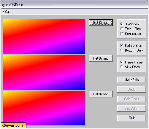Image resolution: width=149 pixels, height=129 pixels.
Task: Click the SaveSkin button
Action: (131, 108)
